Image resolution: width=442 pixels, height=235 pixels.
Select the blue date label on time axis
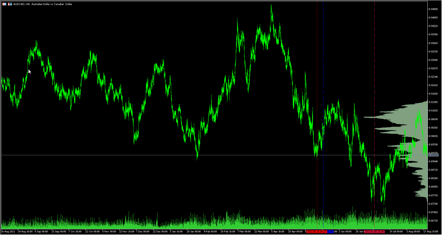click(x=330, y=232)
